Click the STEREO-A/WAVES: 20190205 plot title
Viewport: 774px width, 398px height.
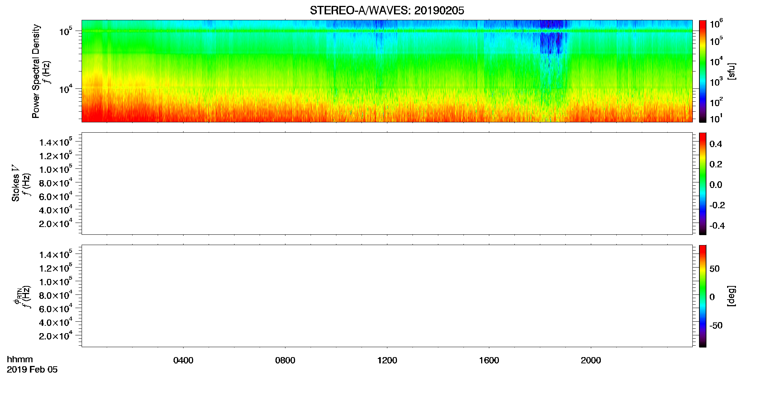387,10
